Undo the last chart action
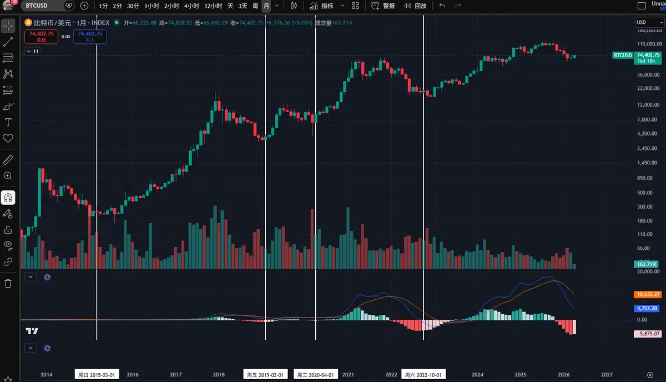 (x=442, y=6)
